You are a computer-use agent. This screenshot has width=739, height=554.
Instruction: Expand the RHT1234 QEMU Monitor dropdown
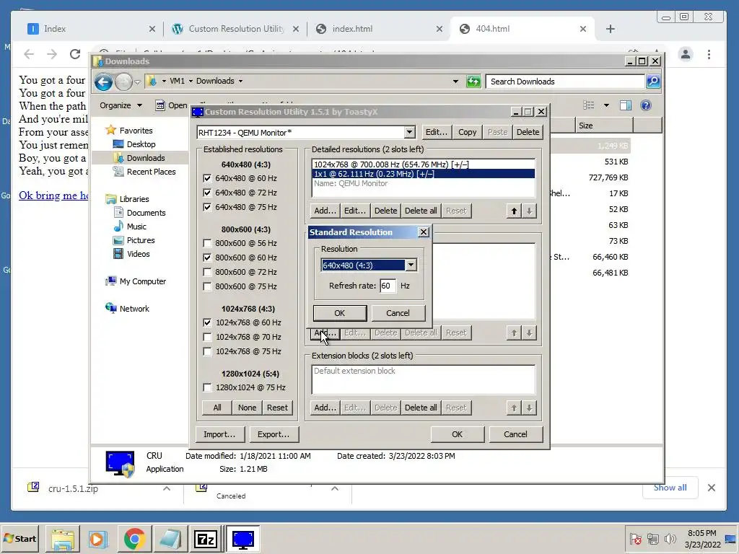[x=410, y=133]
